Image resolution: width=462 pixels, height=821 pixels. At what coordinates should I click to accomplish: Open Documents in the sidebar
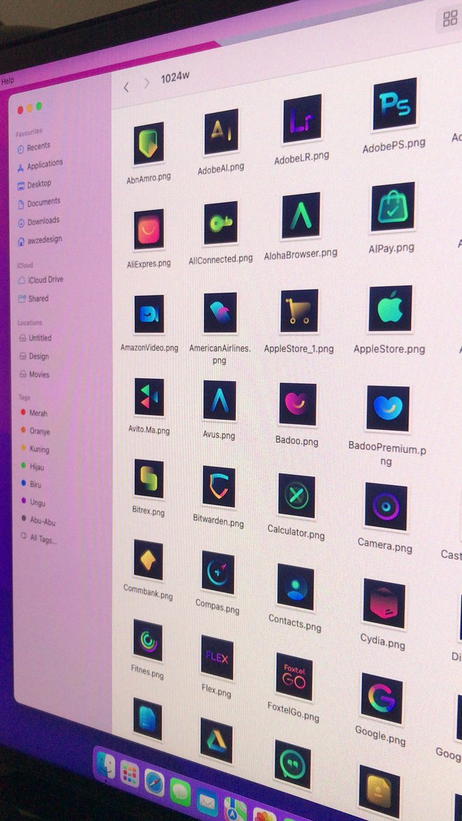pyautogui.click(x=38, y=203)
